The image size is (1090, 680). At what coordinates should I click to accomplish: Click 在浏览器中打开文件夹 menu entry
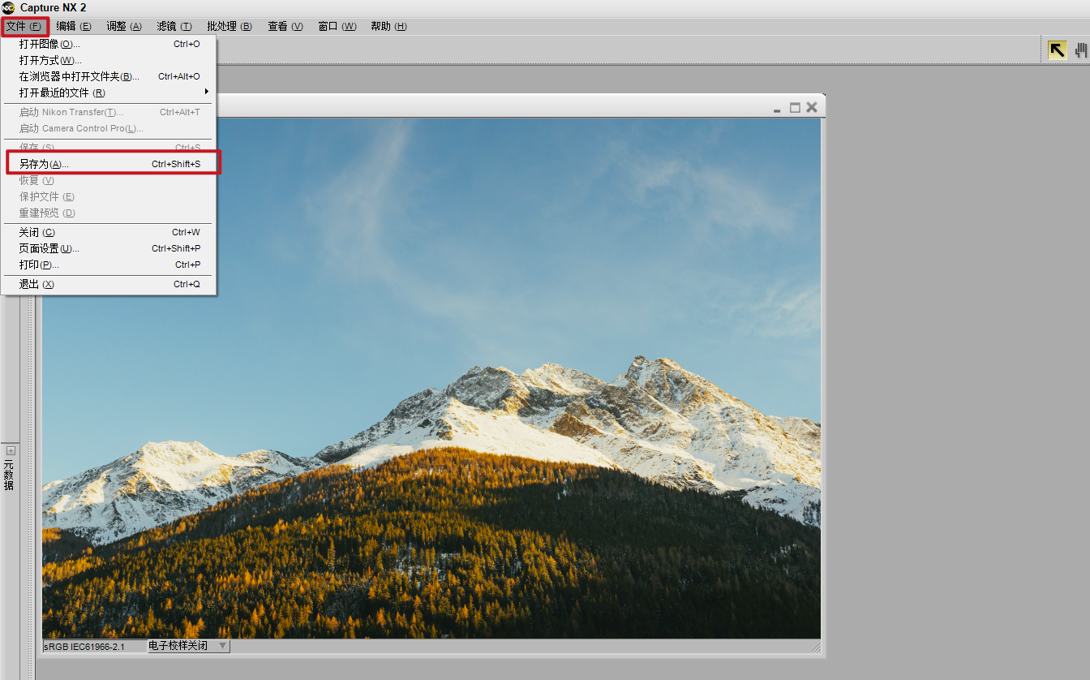(x=79, y=76)
